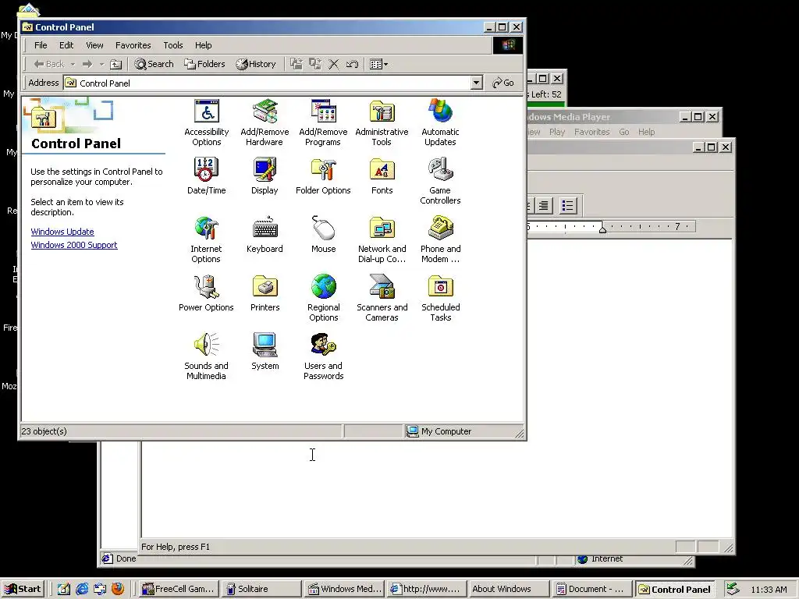Open the Edit menu

pos(66,45)
